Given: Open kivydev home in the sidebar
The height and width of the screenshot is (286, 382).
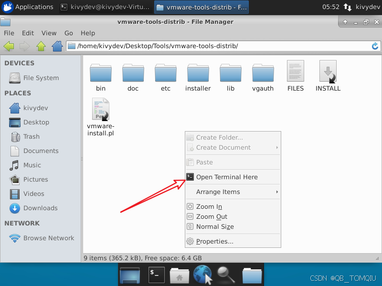Looking at the screenshot, I should (x=29, y=108).
